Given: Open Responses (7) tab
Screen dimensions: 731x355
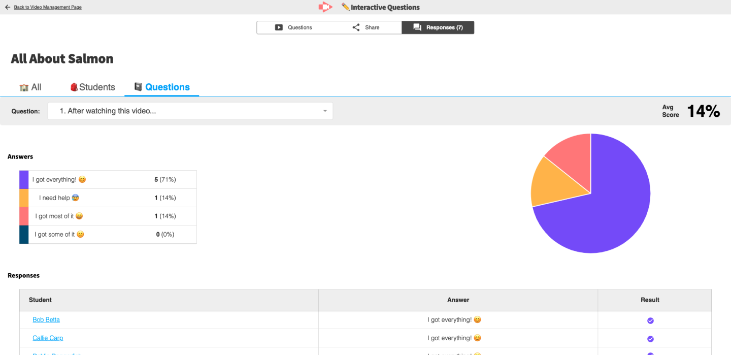Looking at the screenshot, I should coord(438,27).
